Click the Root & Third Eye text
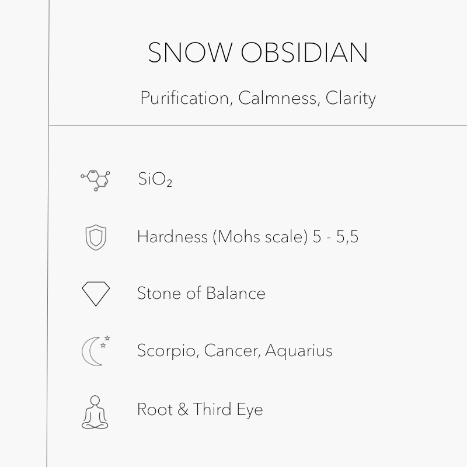The image size is (467, 467). point(200,409)
